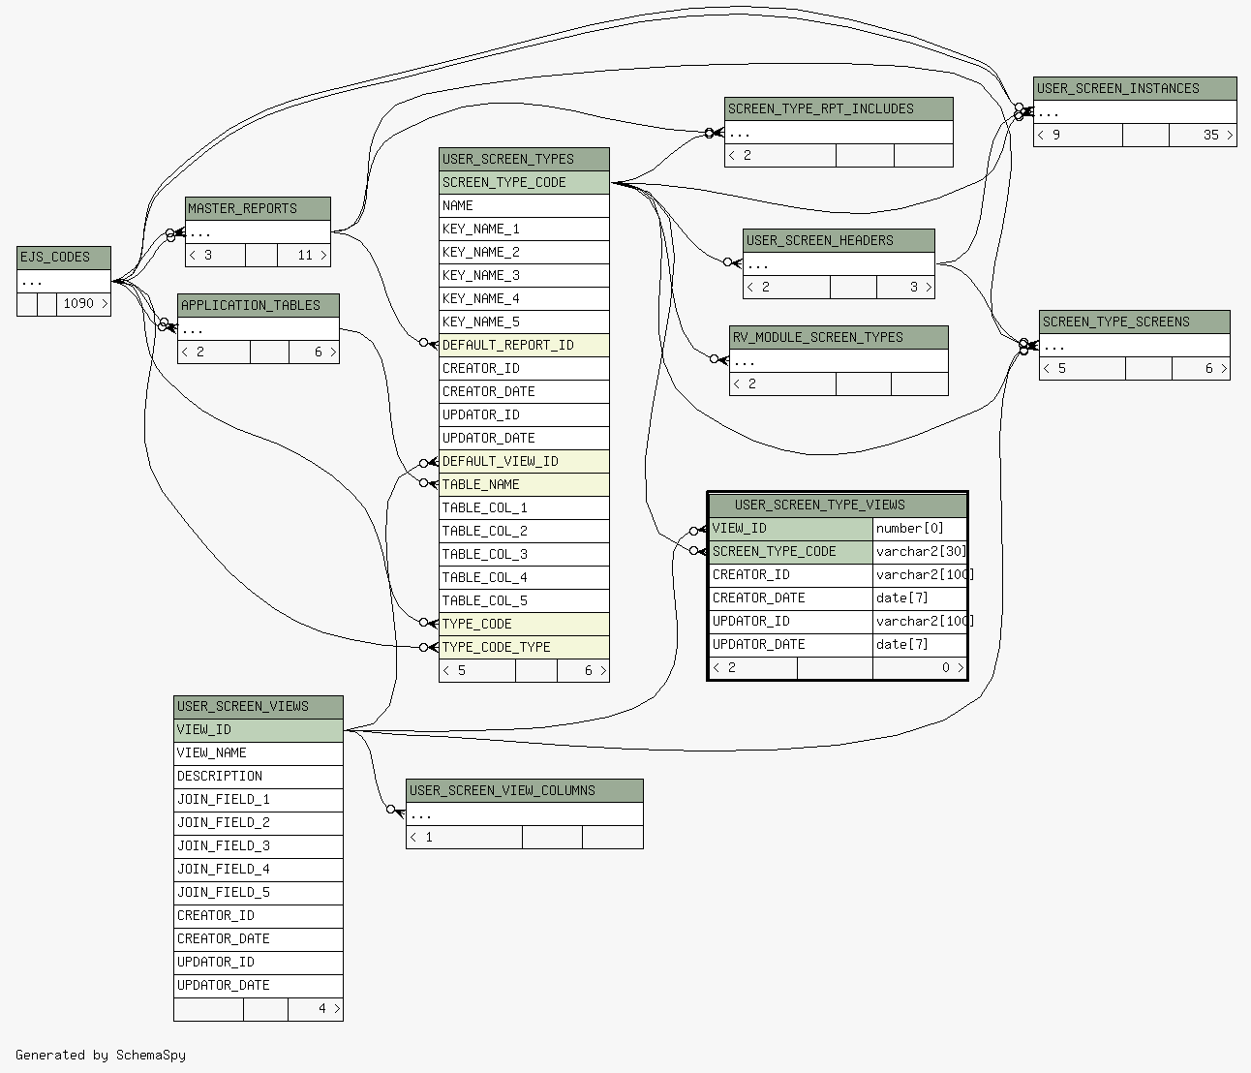Click the JOIN_FIELD_1 column row
Viewport: 1251px width, 1073px height.
[x=259, y=800]
